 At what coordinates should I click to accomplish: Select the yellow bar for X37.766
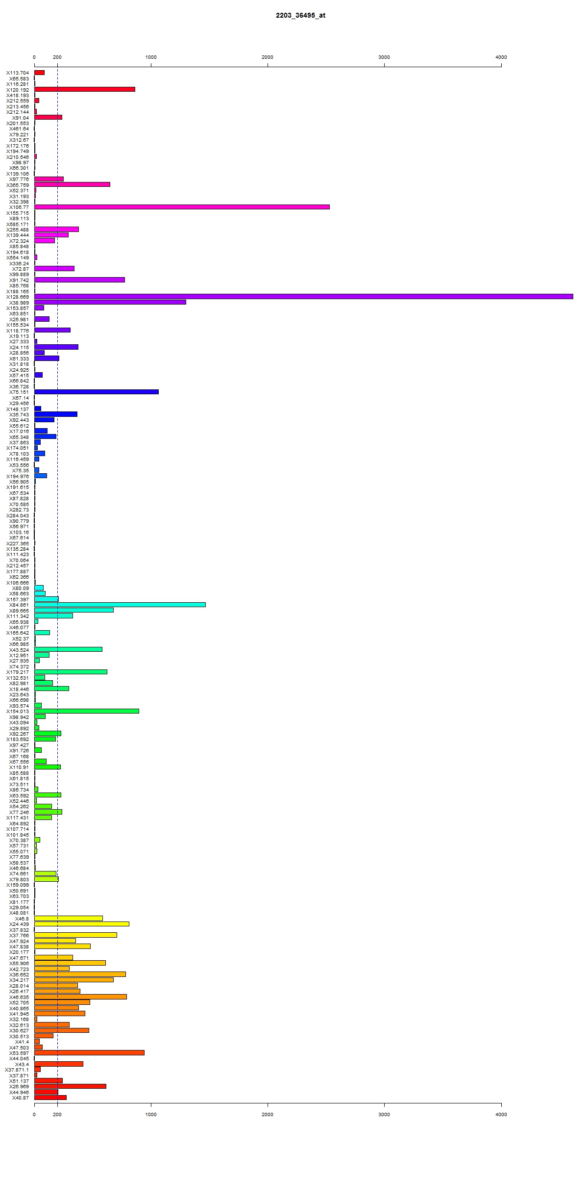75,935
